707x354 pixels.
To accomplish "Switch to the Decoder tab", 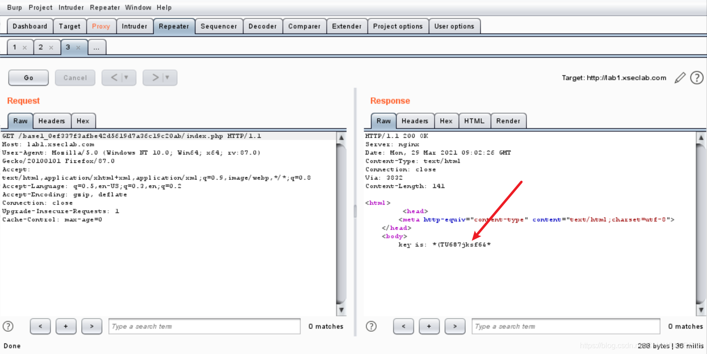I will [x=263, y=26].
